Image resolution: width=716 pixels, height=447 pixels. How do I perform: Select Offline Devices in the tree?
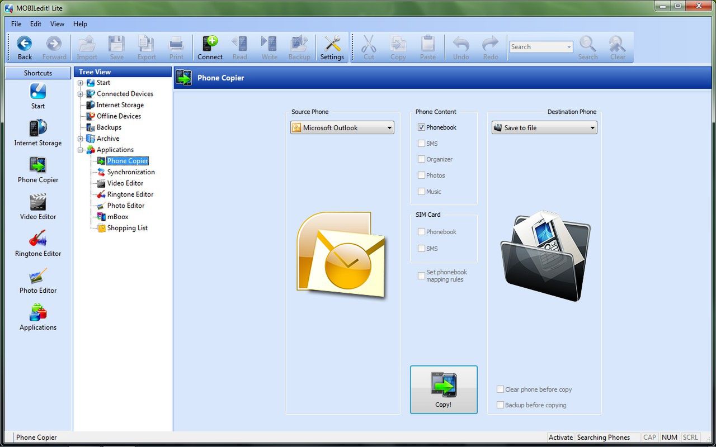click(119, 116)
